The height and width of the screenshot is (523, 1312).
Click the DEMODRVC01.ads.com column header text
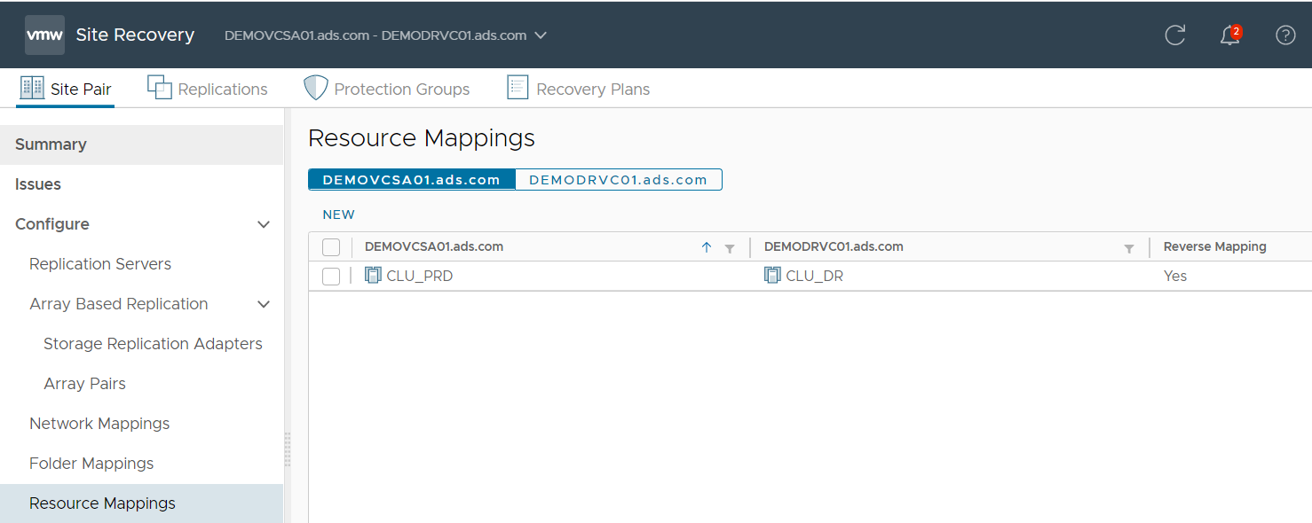834,246
